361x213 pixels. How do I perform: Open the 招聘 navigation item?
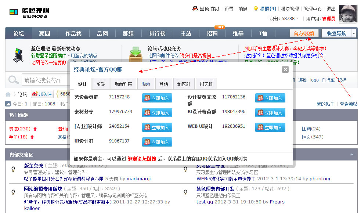pyautogui.click(x=212, y=34)
